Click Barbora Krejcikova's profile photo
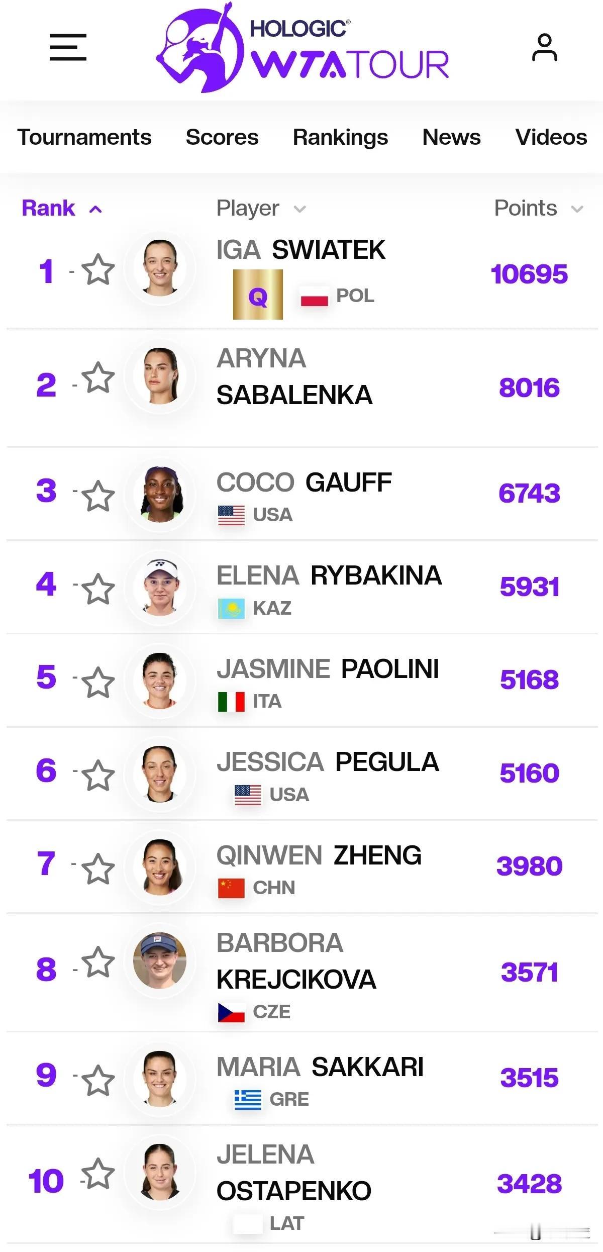The height and width of the screenshot is (1252, 603). click(160, 960)
